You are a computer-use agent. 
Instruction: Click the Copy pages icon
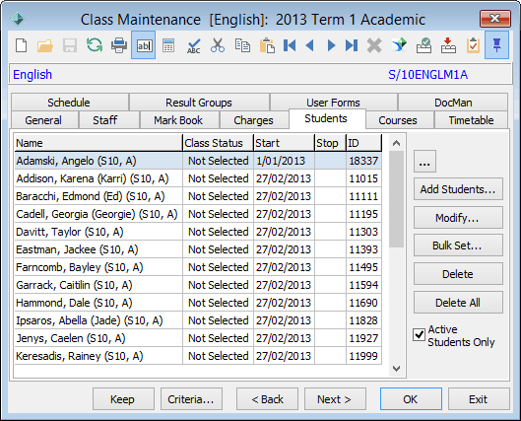point(242,45)
